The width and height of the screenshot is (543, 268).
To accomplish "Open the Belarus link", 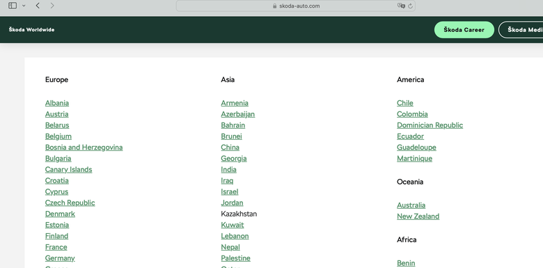I will pyautogui.click(x=57, y=125).
